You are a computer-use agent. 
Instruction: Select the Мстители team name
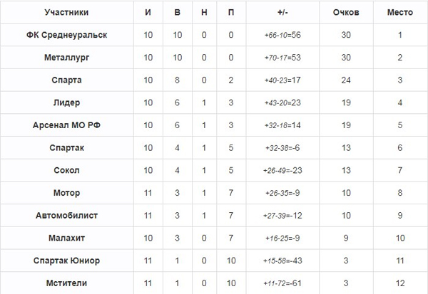tap(66, 283)
